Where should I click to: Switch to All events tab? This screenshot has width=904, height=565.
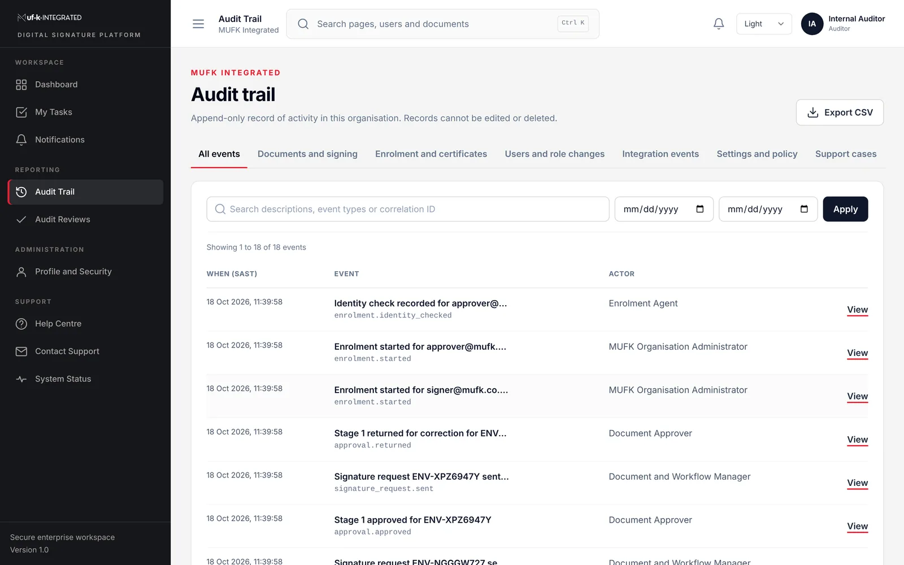coord(219,154)
